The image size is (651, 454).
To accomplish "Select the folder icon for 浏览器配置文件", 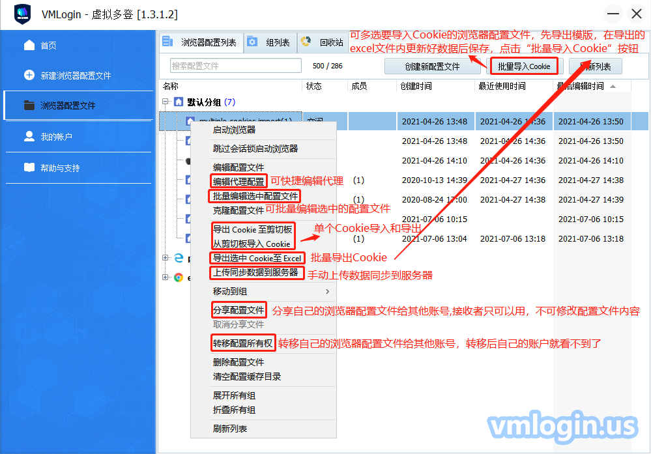I will (29, 106).
